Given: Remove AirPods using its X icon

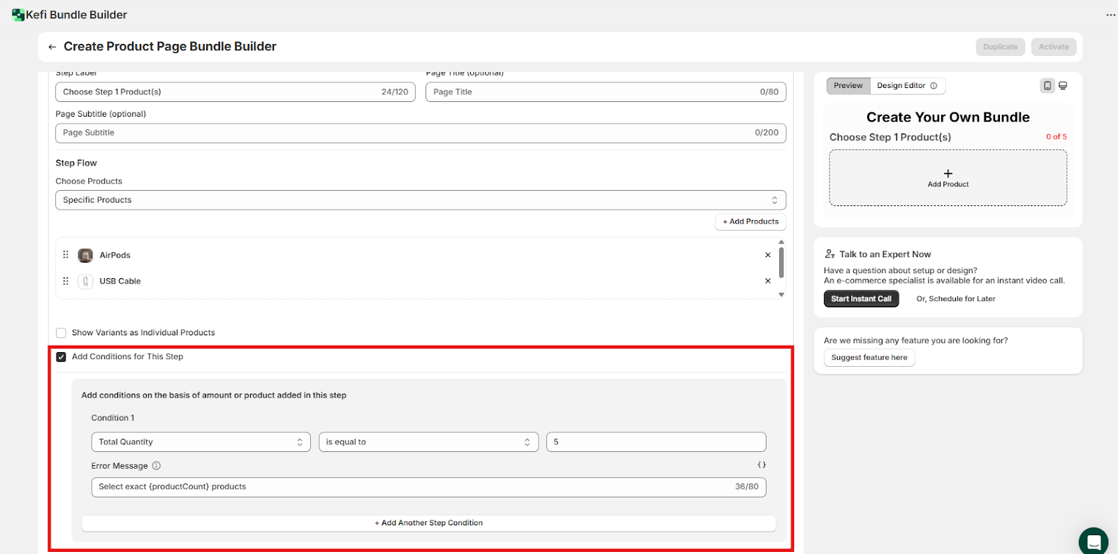Looking at the screenshot, I should pos(767,255).
